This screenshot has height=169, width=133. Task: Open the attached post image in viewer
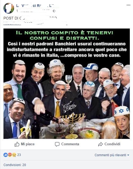click(x=67, y=84)
